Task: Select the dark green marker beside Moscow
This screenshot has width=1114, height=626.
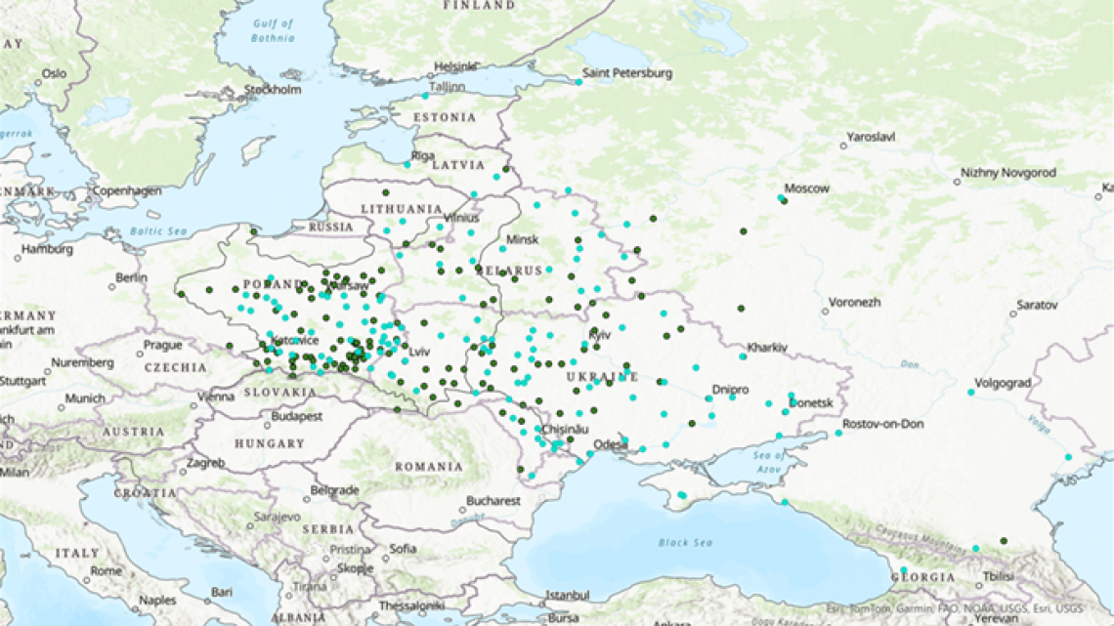Action: point(785,201)
